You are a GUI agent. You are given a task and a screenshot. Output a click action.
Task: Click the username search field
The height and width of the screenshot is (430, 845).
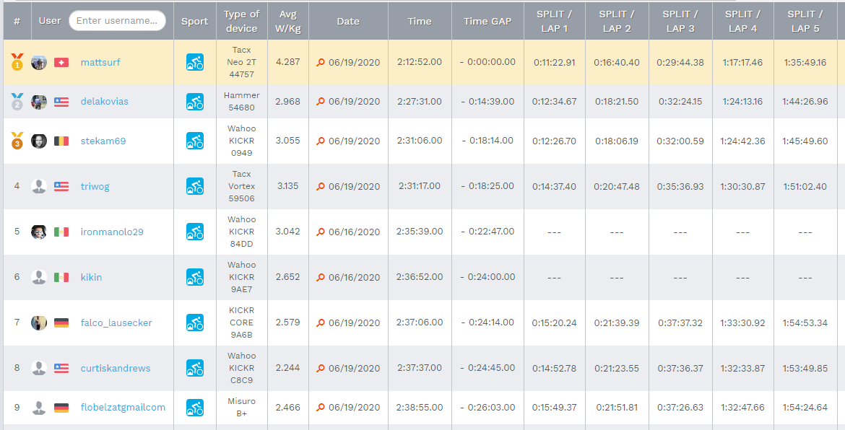click(x=118, y=20)
